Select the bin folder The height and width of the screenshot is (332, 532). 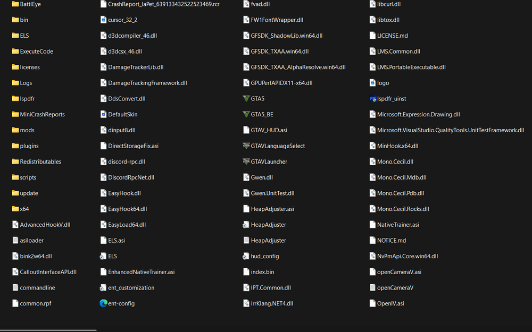point(20,20)
